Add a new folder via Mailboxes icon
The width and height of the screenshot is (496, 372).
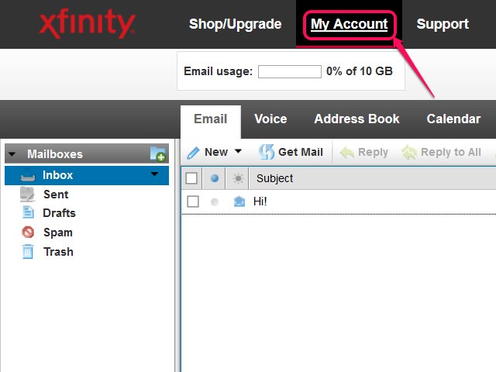point(158,153)
